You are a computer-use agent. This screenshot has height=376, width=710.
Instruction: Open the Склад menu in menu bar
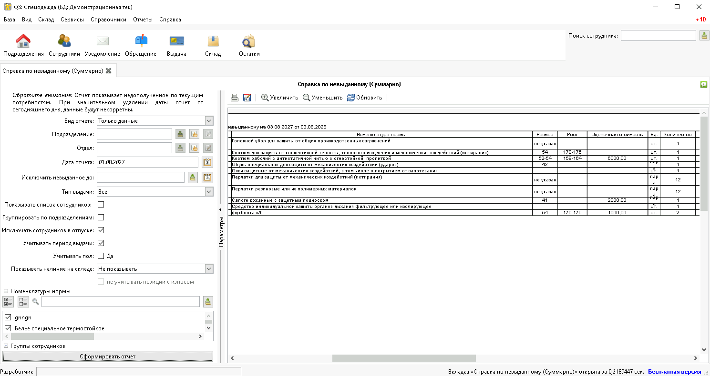tap(46, 20)
